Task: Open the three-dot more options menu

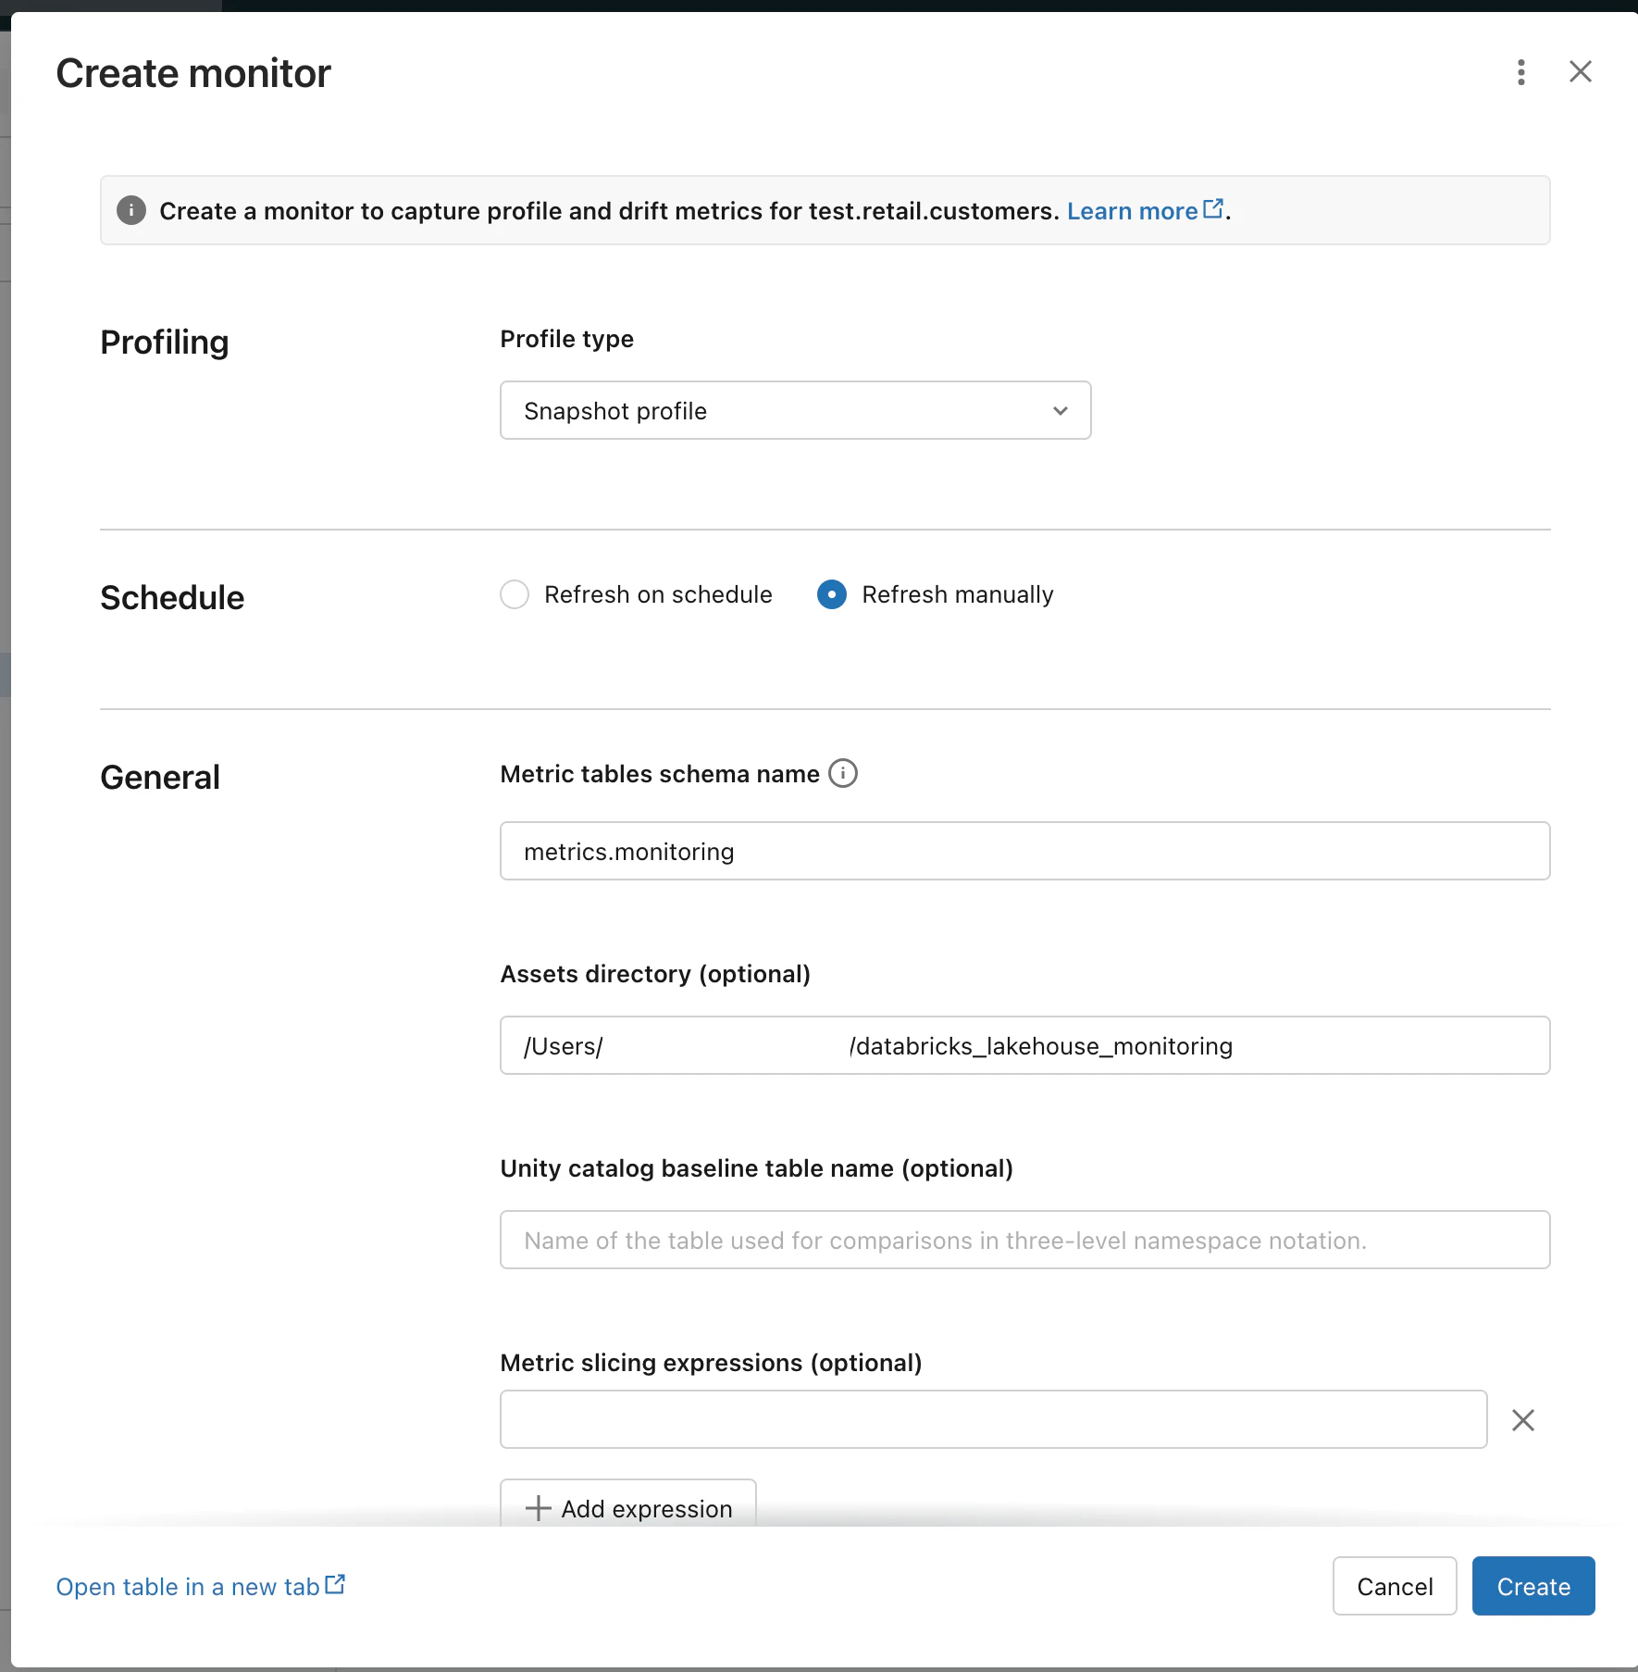Action: [x=1521, y=72]
